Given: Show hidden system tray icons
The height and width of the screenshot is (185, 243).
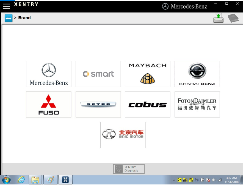Looking at the screenshot, I should click(174, 180).
